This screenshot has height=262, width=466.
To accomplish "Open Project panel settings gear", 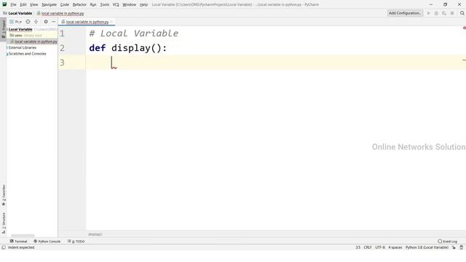I will [x=46, y=22].
